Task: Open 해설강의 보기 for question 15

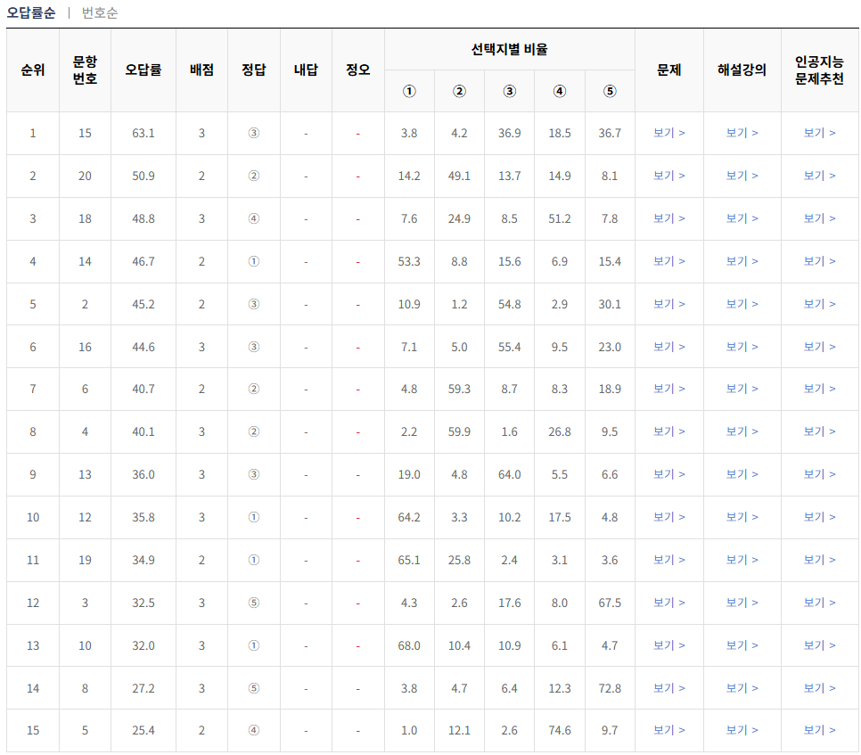Action: tap(742, 133)
